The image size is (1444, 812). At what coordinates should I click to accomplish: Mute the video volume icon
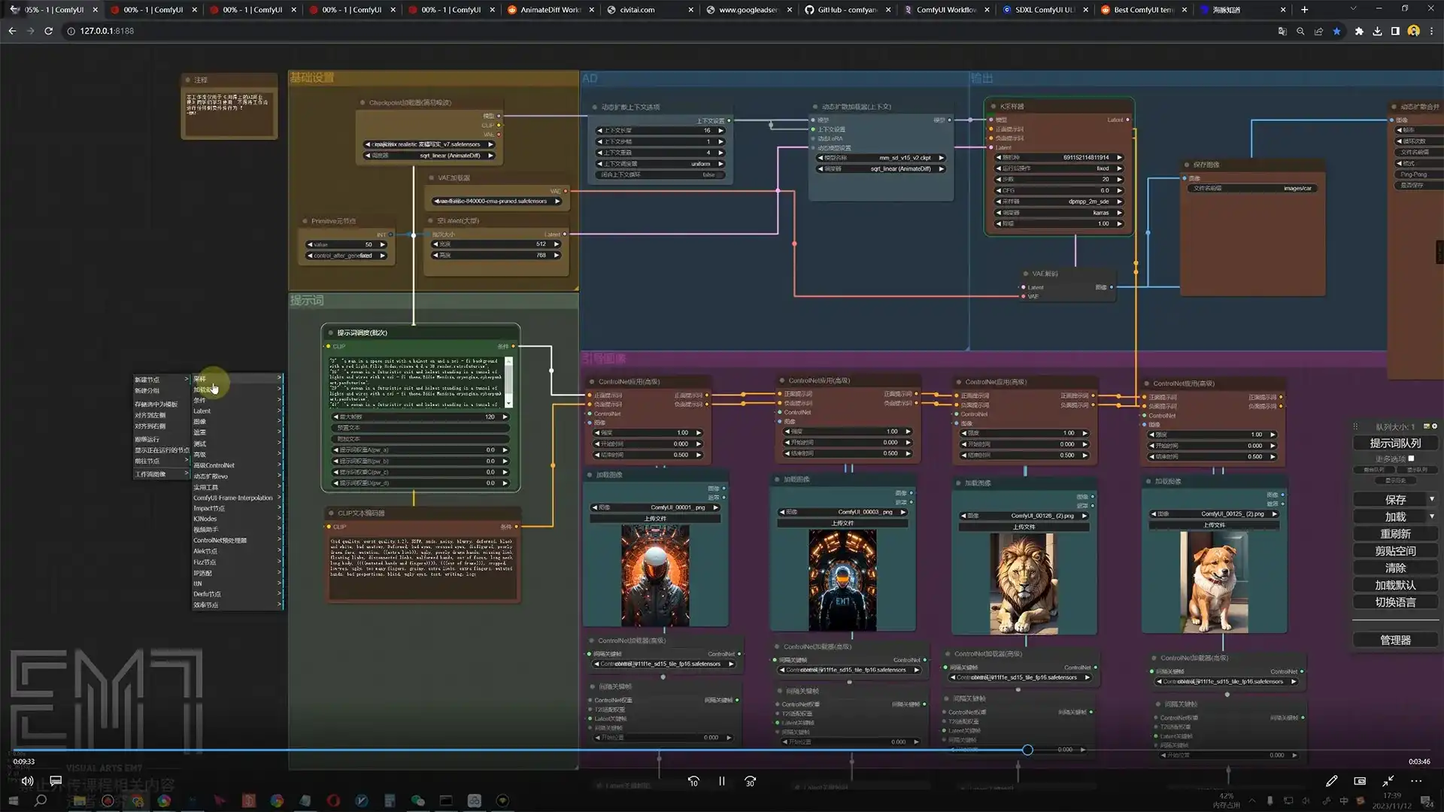point(27,781)
